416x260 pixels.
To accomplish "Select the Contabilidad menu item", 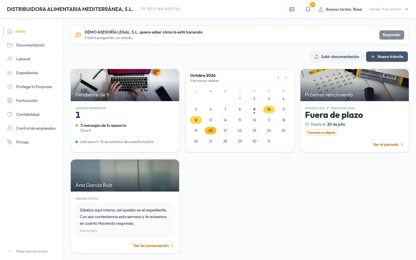I will 32,114.
